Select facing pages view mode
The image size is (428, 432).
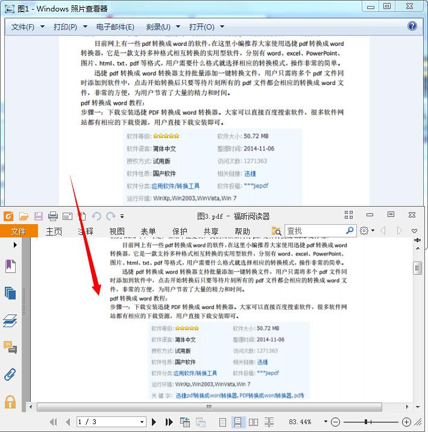click(253, 422)
